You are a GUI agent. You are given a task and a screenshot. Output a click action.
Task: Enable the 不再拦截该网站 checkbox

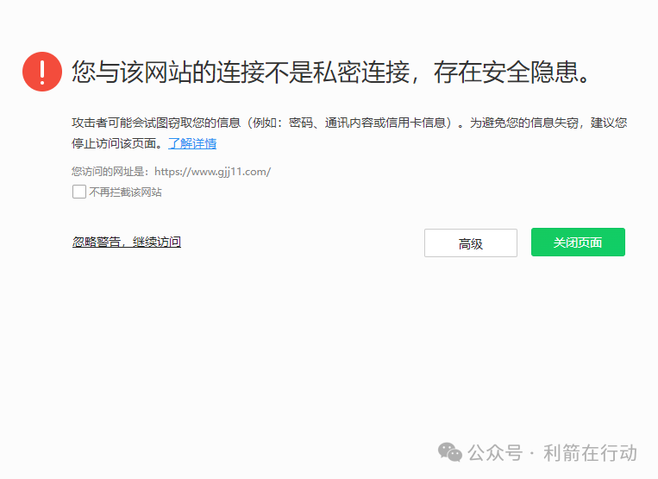(79, 192)
